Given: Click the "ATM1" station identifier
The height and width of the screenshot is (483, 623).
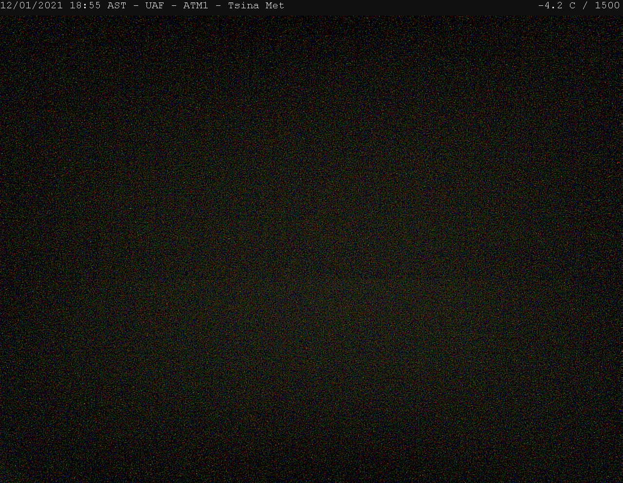Looking at the screenshot, I should point(196,6).
